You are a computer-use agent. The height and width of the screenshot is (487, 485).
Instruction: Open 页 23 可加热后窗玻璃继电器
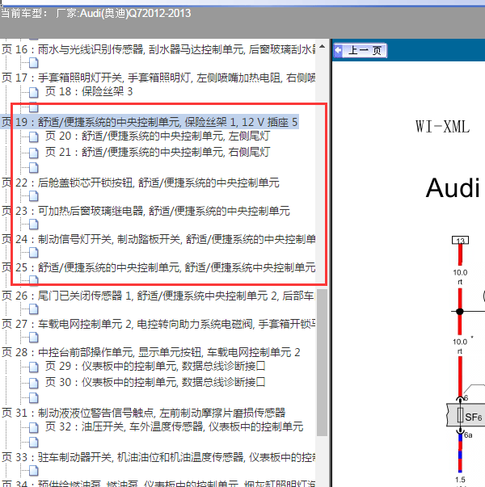point(145,211)
